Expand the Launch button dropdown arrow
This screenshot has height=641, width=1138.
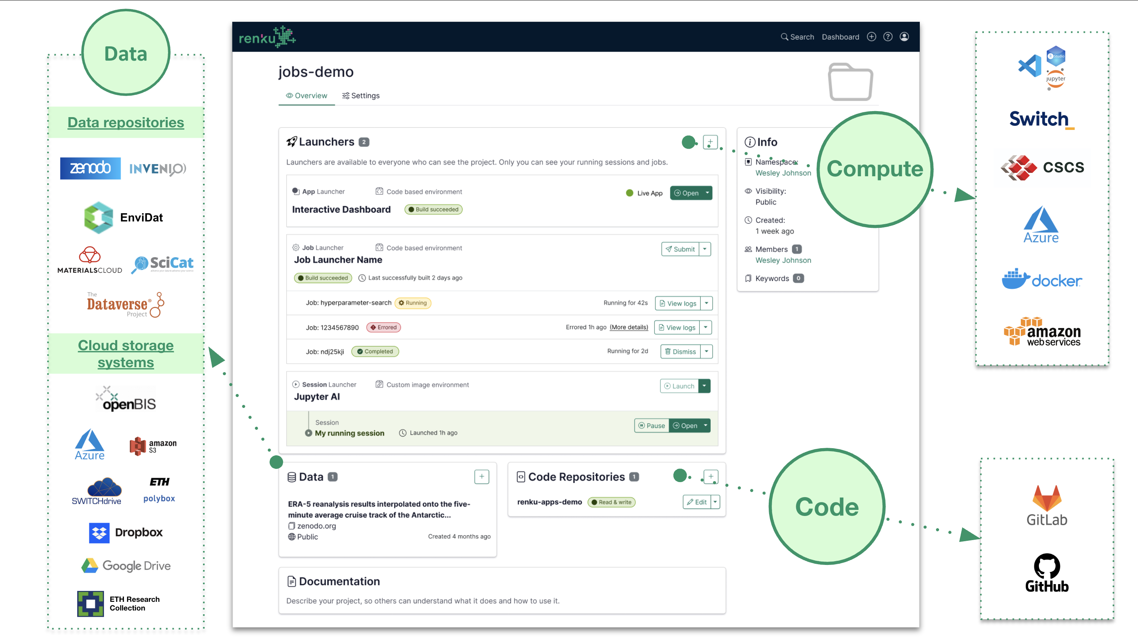(705, 386)
